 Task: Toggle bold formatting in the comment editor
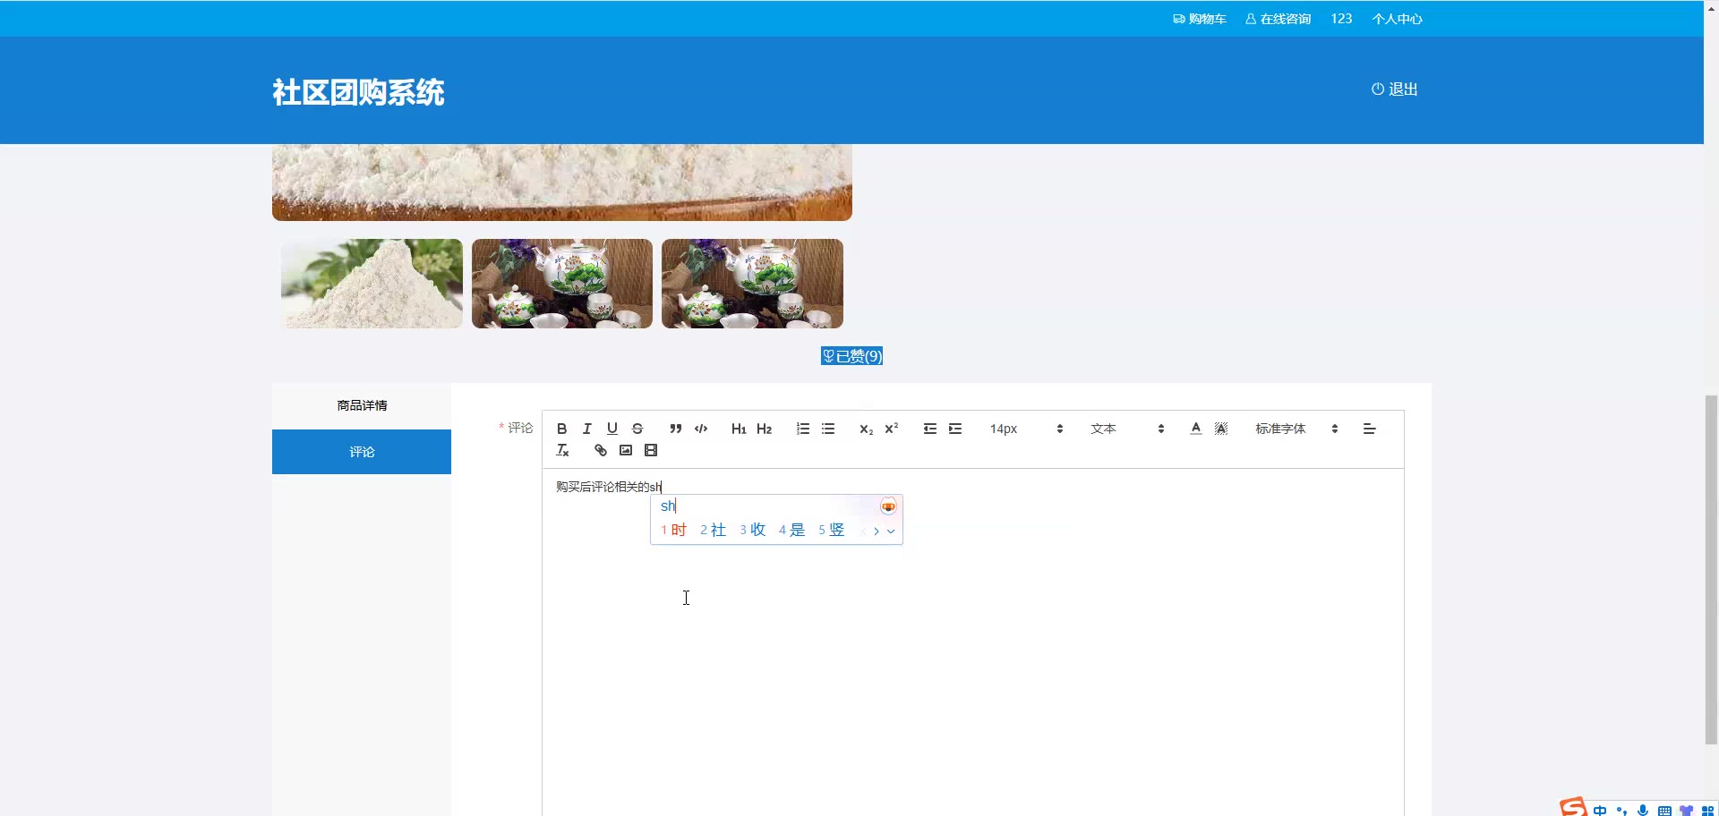(561, 429)
